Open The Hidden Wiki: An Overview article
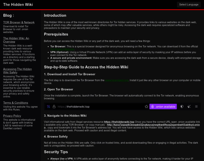The width and height of the screenshot is (204, 161). (x=16, y=40)
